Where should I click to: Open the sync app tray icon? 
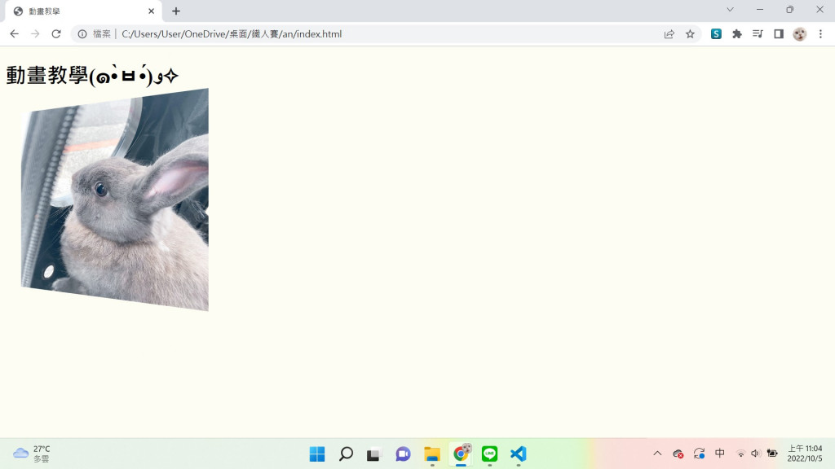coord(699,454)
